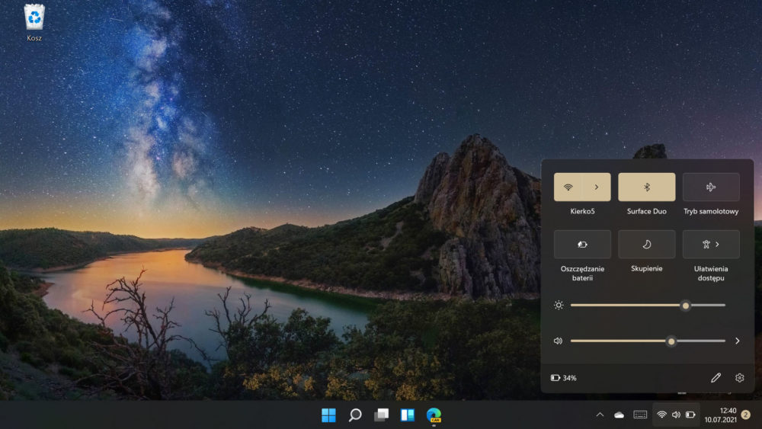Image resolution: width=762 pixels, height=429 pixels.
Task: Launch Microsoft Edge Canary from taskbar
Action: point(434,415)
